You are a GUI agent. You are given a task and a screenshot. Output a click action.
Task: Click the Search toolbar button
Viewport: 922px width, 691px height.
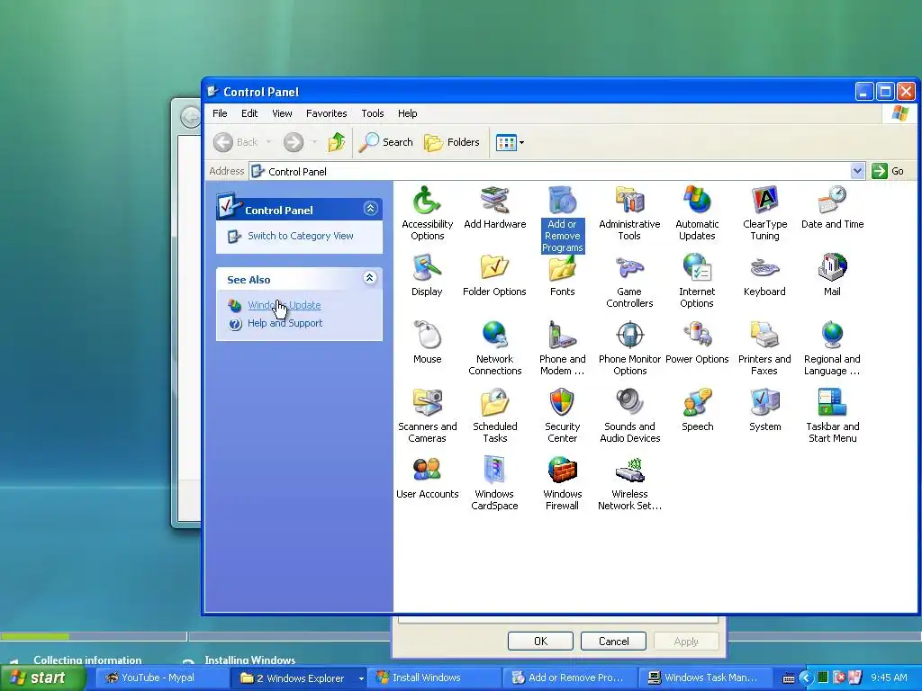coord(385,142)
